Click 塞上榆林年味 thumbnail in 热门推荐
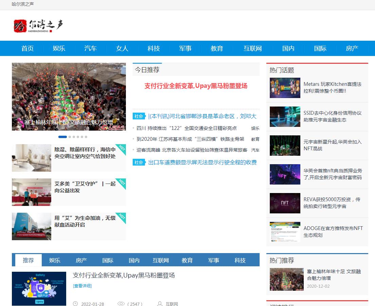This screenshot has height=306, width=375. pyautogui.click(x=286, y=279)
